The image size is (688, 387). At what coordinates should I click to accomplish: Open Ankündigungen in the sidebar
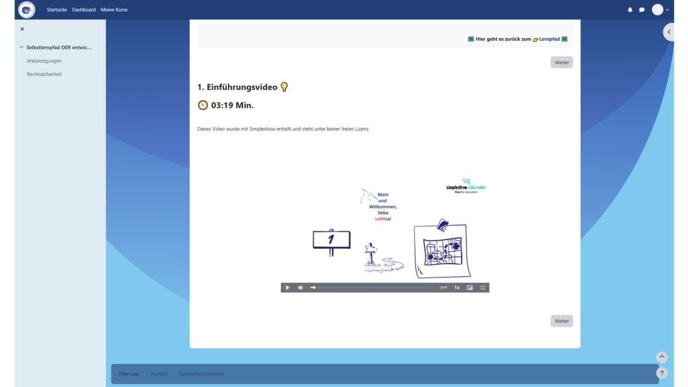[44, 61]
